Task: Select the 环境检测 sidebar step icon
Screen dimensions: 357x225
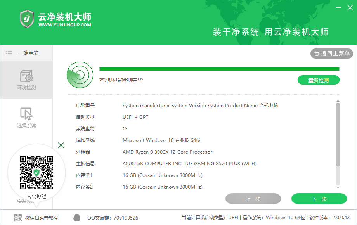Action: (x=26, y=76)
